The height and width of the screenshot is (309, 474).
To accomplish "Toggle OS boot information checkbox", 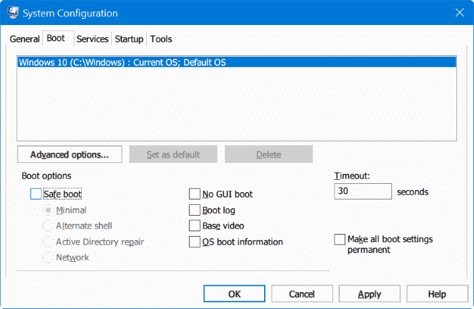I will pos(194,241).
